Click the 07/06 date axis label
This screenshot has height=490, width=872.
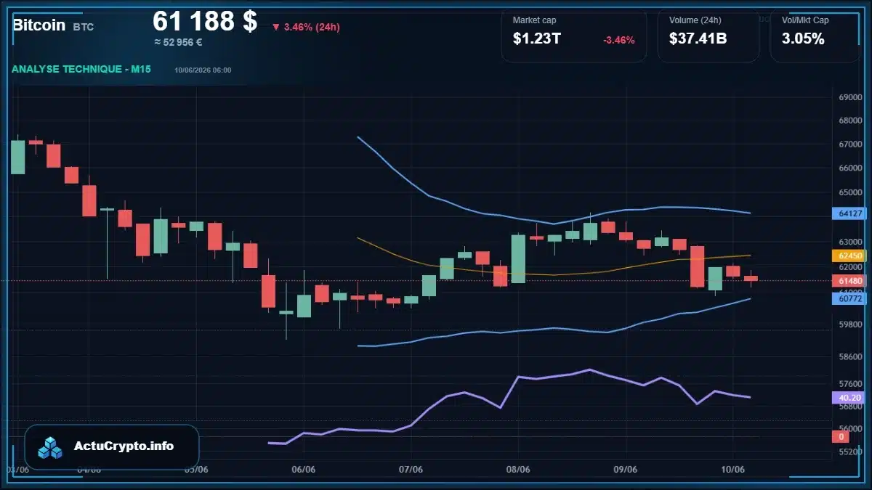411,469
